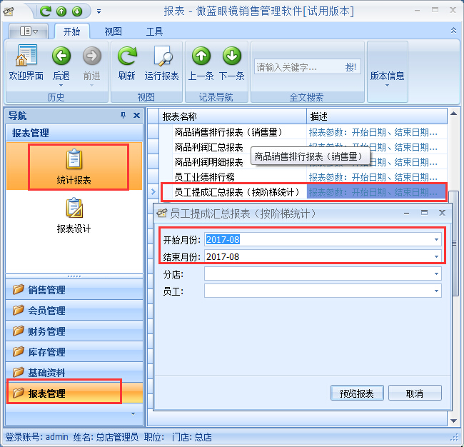464x447 pixels.
Task: Click the 开始月份 field showing 2017-08
Action: [x=318, y=239]
